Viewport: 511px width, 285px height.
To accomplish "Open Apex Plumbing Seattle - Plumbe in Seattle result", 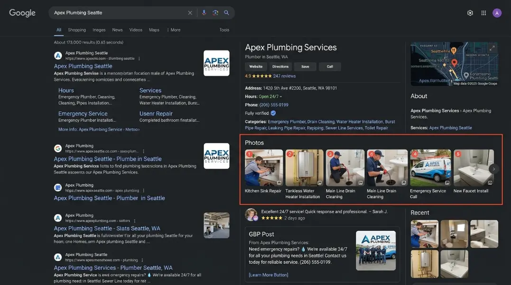I will [x=108, y=159].
